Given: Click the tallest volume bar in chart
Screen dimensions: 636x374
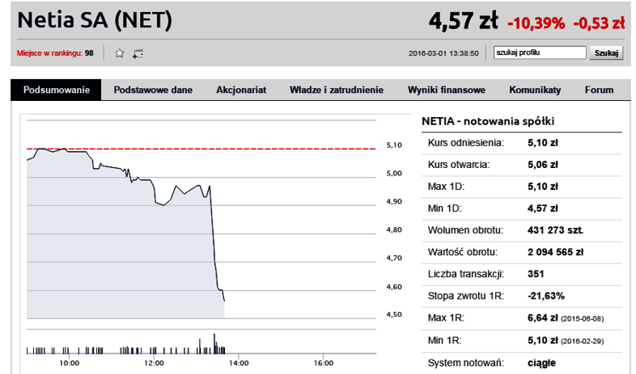Looking at the screenshot, I should 214,343.
